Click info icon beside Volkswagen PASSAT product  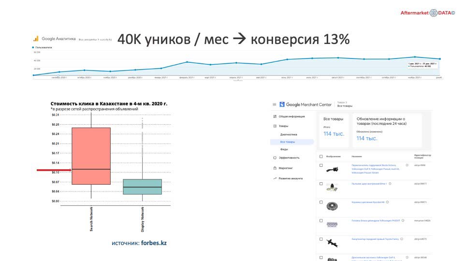click(403, 220)
